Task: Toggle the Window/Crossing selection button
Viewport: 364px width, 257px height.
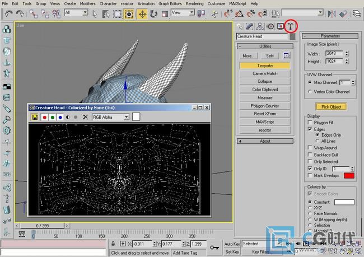Action: point(129,14)
